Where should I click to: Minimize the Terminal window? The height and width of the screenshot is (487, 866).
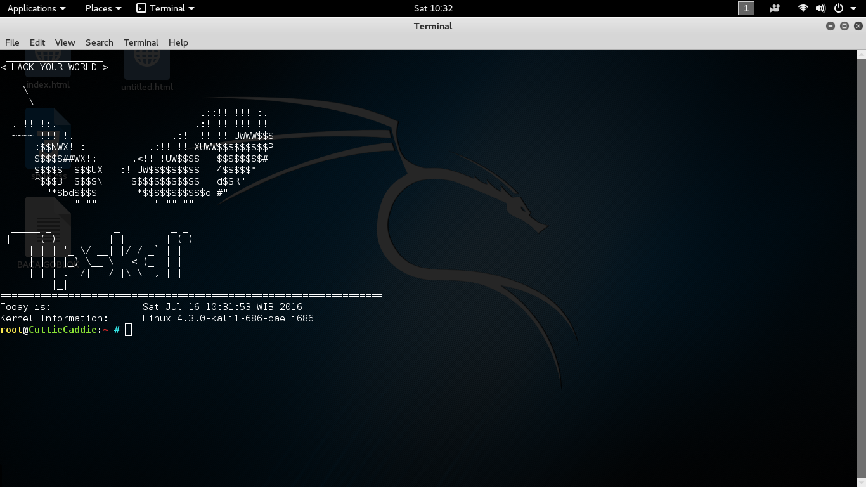tap(830, 26)
